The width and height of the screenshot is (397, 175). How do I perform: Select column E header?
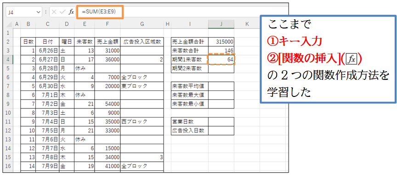coord(84,24)
